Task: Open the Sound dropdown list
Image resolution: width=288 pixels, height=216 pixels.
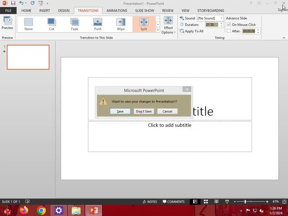Action: pyautogui.click(x=221, y=18)
